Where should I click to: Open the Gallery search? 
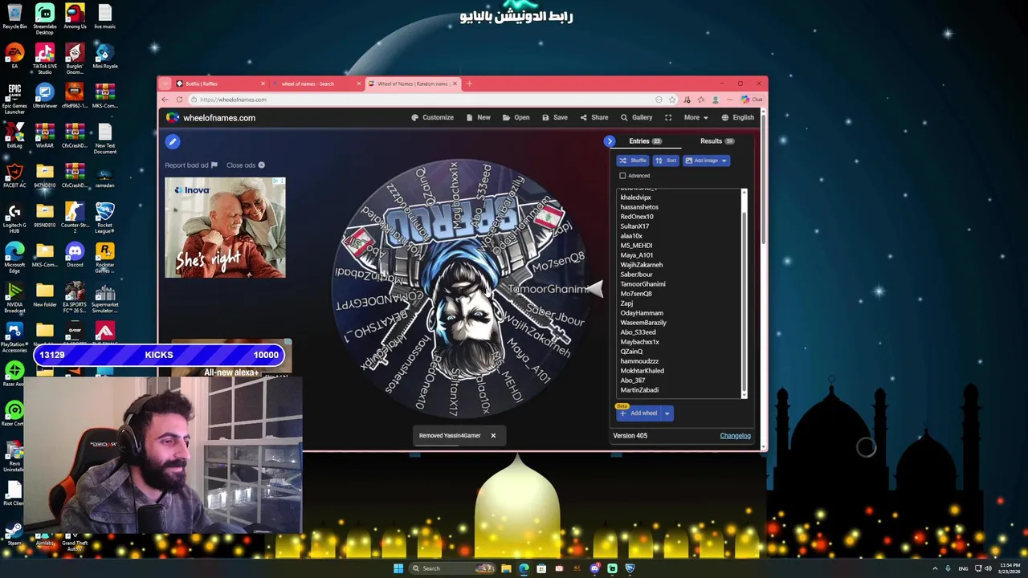tap(636, 117)
